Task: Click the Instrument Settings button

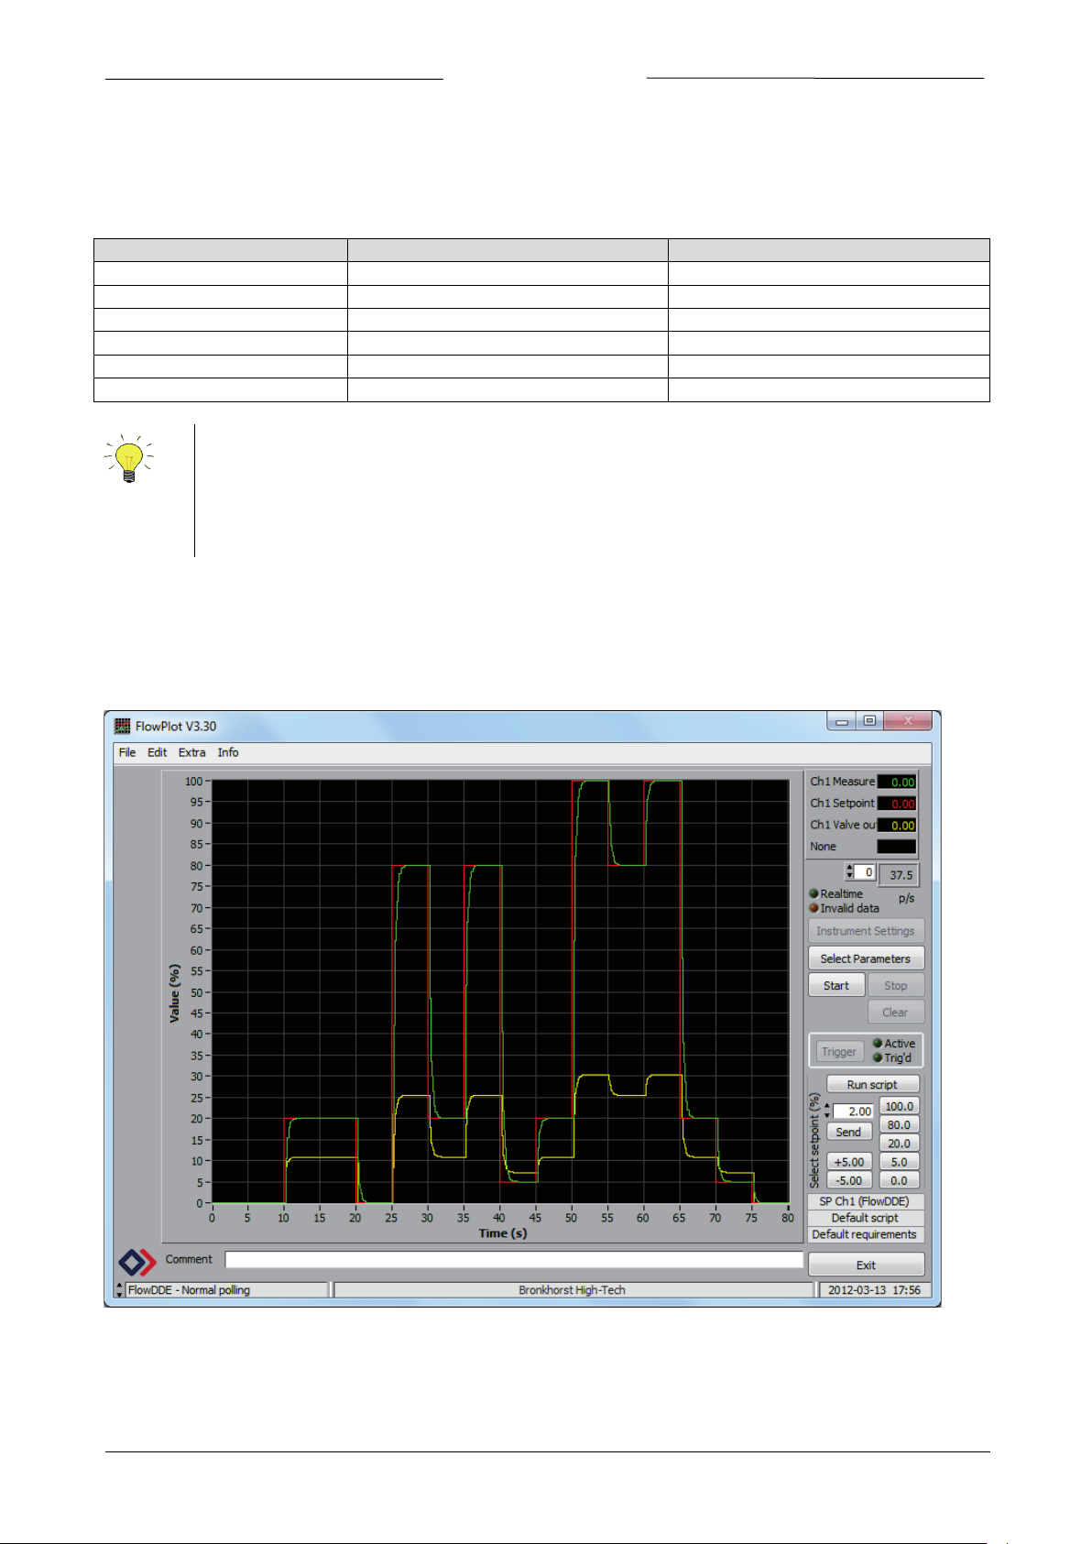Action: pos(866,931)
